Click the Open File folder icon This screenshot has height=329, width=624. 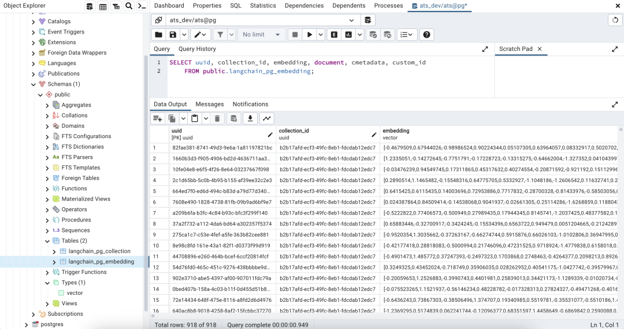[158, 35]
